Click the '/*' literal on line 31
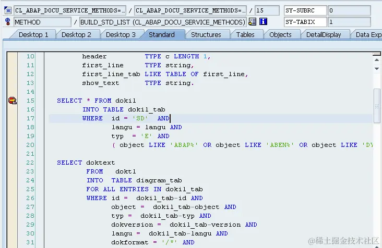 coord(169,242)
